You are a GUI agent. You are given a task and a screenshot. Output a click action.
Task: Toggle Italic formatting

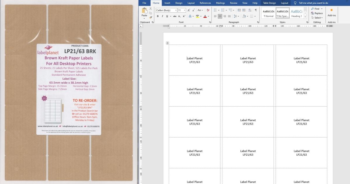pyautogui.click(x=162, y=16)
